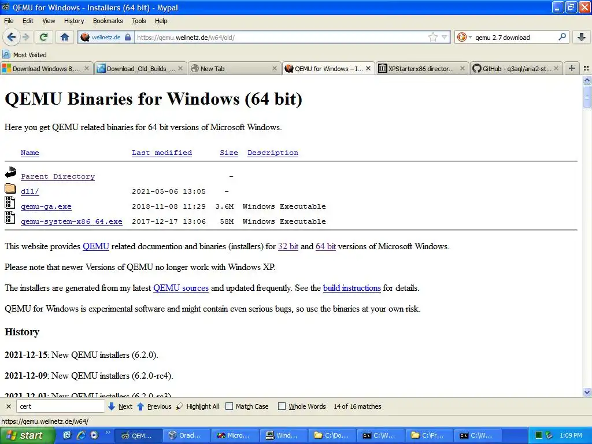Open the list all tabs button
The width and height of the screenshot is (592, 444).
(586, 68)
